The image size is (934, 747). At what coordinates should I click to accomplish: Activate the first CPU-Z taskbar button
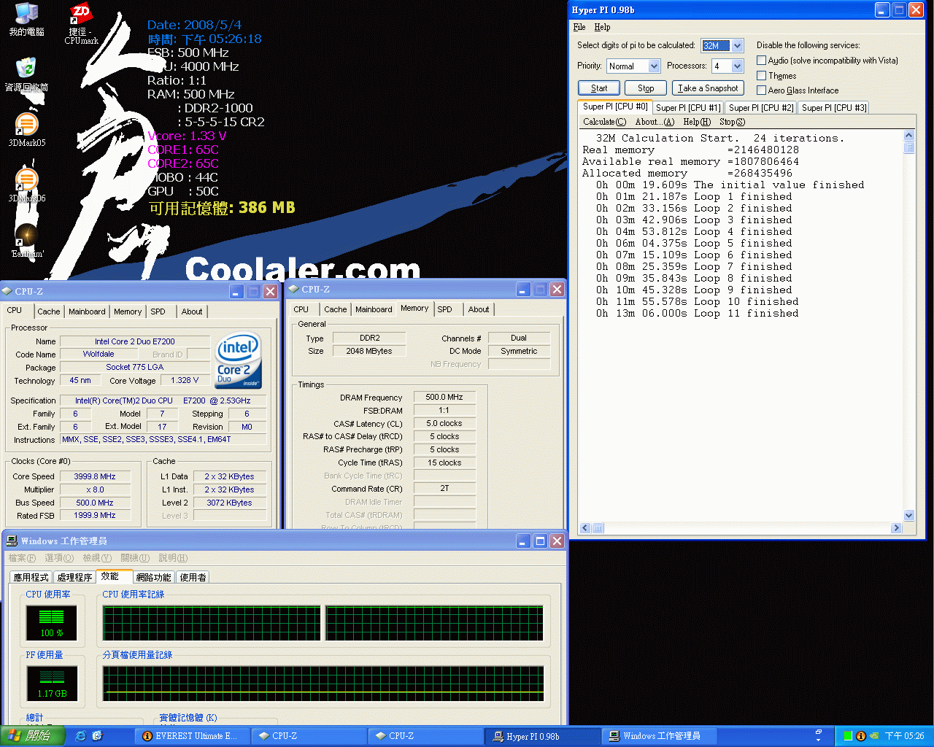point(309,736)
